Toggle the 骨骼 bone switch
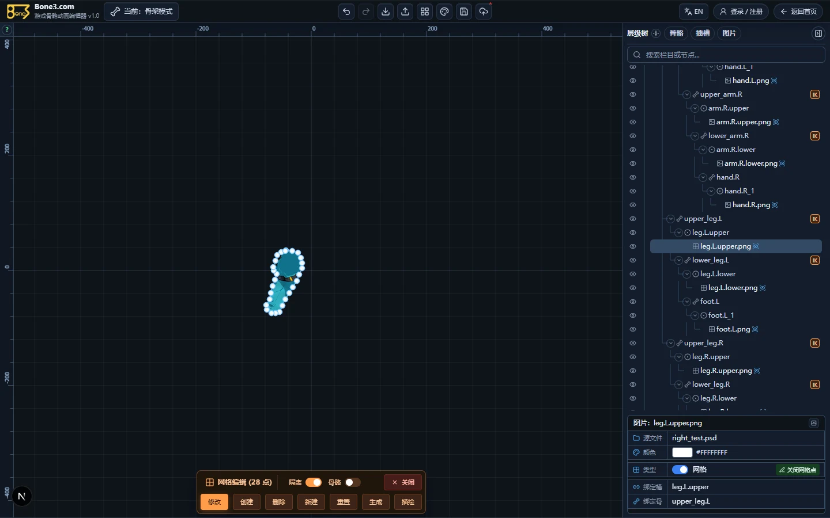 (353, 482)
